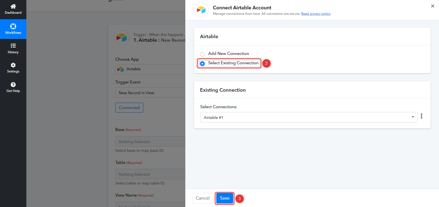This screenshot has width=439, height=207.
Task: Open the History list icon
Action: [13, 46]
